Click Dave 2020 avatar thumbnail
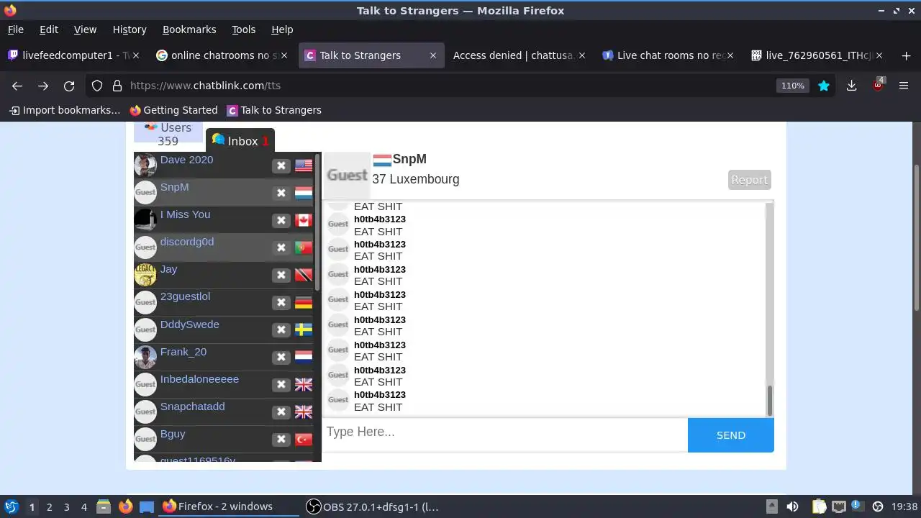 (x=145, y=165)
